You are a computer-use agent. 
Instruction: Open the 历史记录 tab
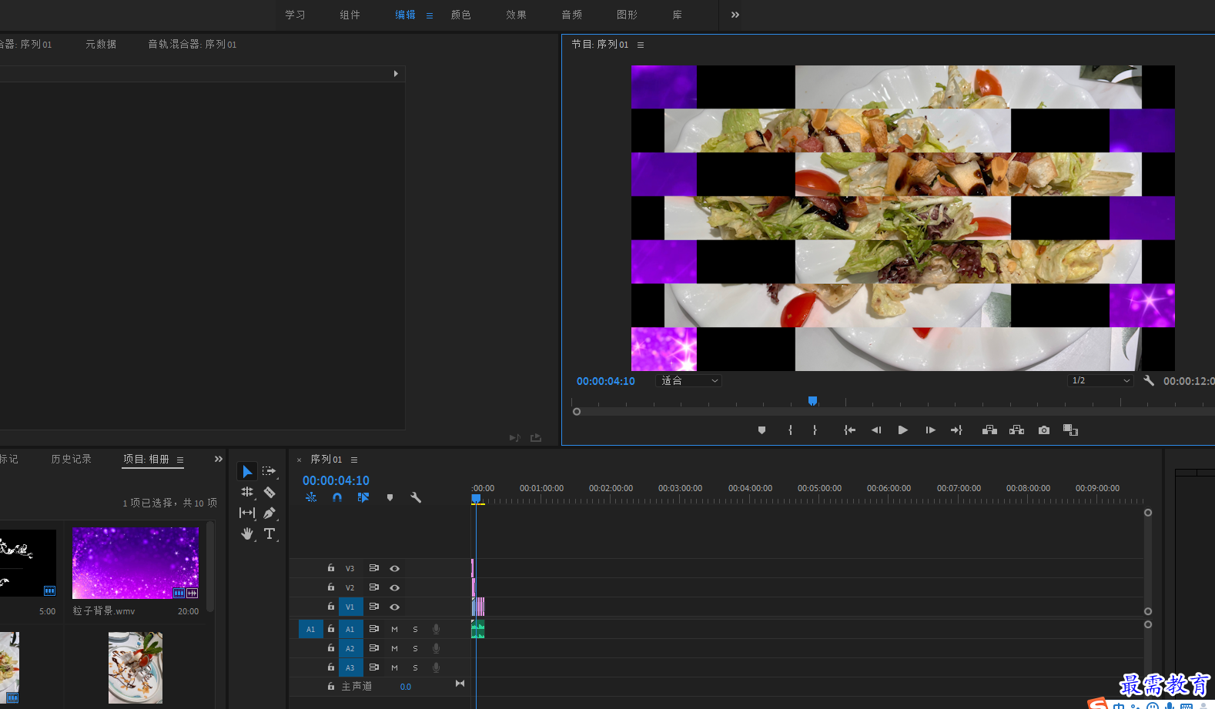[x=72, y=459]
